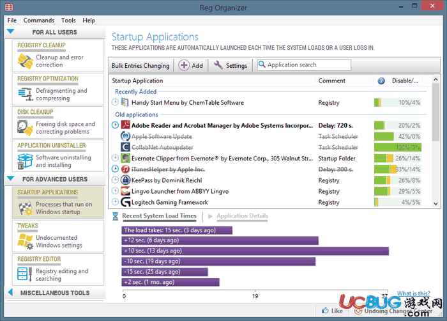This screenshot has width=447, height=321.
Task: Click the magnifier icon in Application search
Action: point(262,64)
